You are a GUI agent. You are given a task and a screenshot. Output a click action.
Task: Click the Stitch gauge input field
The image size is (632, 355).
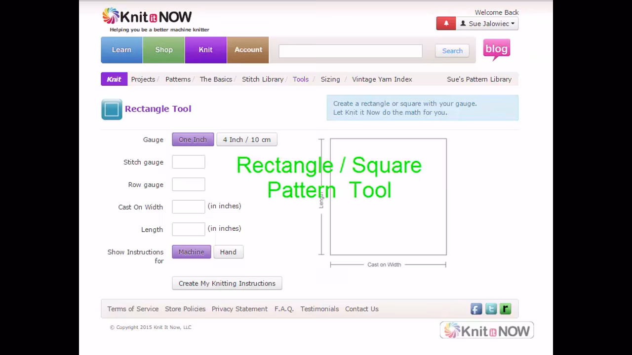[x=189, y=162]
